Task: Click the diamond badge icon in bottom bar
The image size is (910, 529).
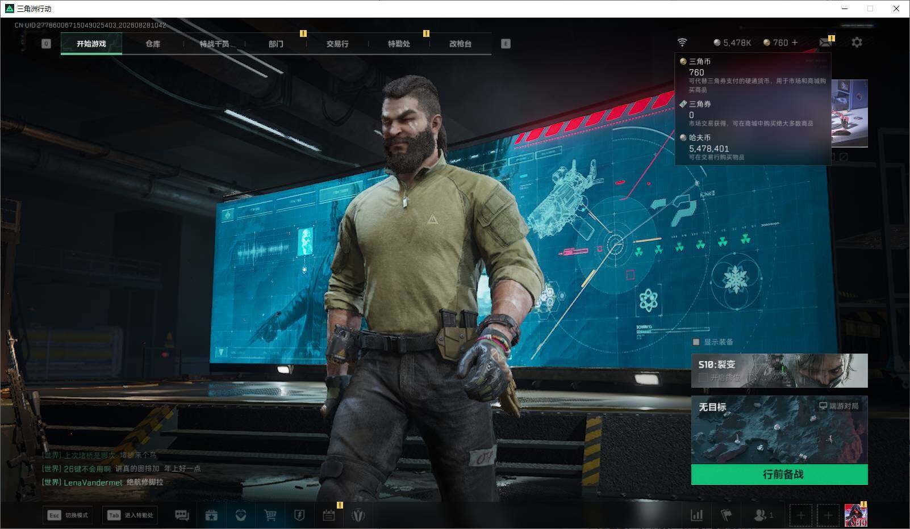Action: (x=241, y=515)
